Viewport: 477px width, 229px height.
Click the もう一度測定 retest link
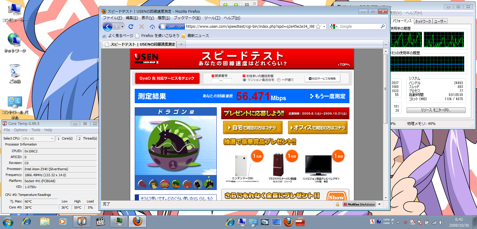328,96
